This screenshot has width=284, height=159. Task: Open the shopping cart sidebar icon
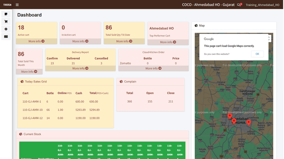(x=6, y=22)
